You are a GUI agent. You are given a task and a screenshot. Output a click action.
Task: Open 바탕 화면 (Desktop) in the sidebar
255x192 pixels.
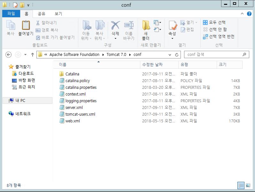click(x=24, y=80)
